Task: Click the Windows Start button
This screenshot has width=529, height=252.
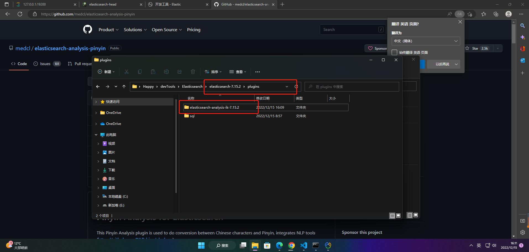Action: (x=201, y=245)
